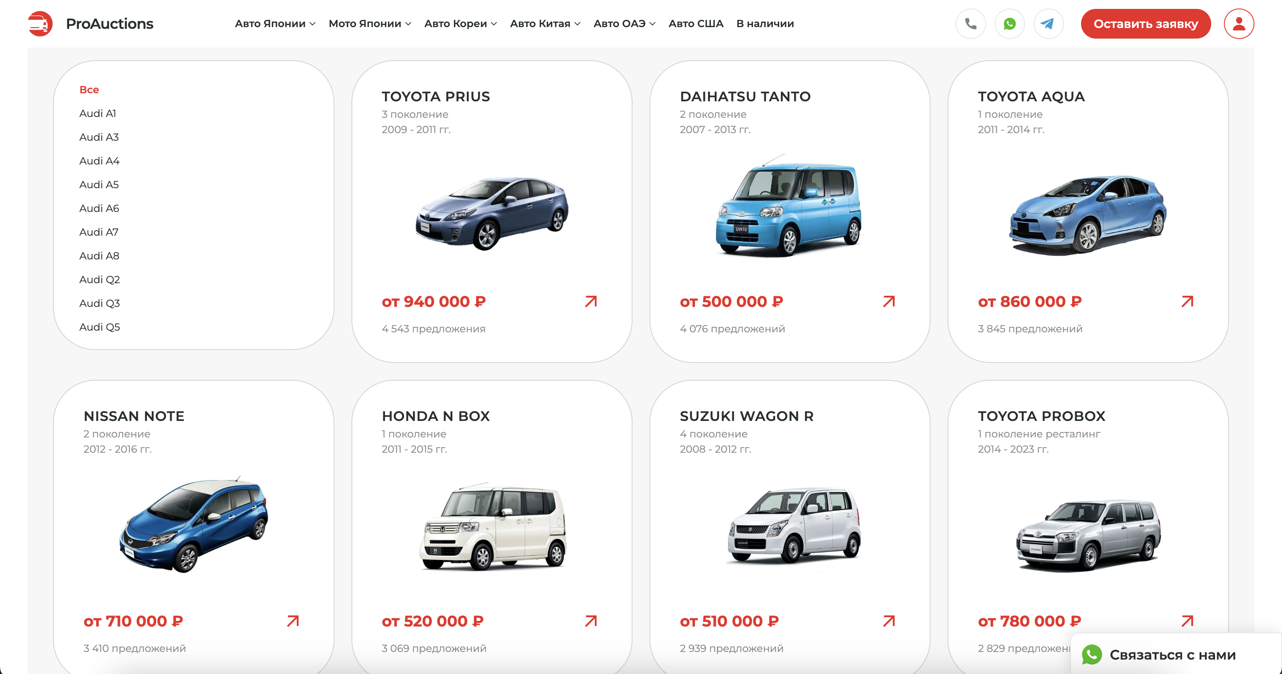1282x674 pixels.
Task: Expand the Авто Китая dropdown menu
Action: (545, 23)
